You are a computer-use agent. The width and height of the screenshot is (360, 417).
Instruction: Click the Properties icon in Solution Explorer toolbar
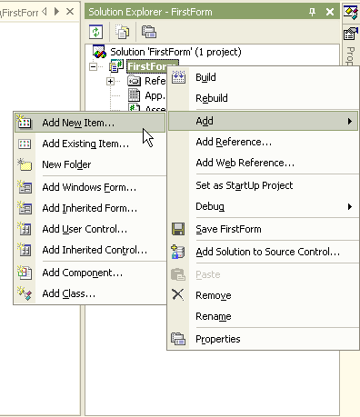click(149, 32)
